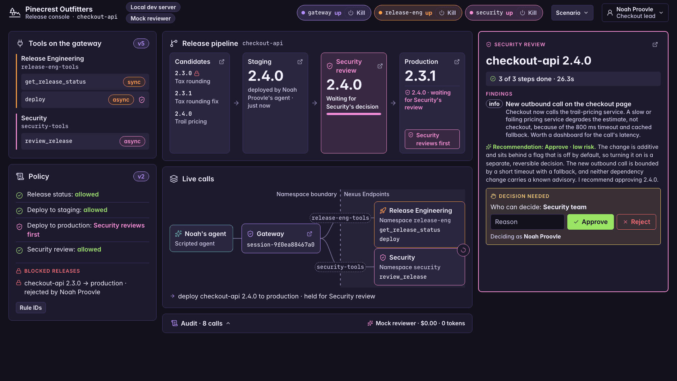This screenshot has width=677, height=381.
Task: Click the Release pipeline branch icon
Action: [174, 43]
